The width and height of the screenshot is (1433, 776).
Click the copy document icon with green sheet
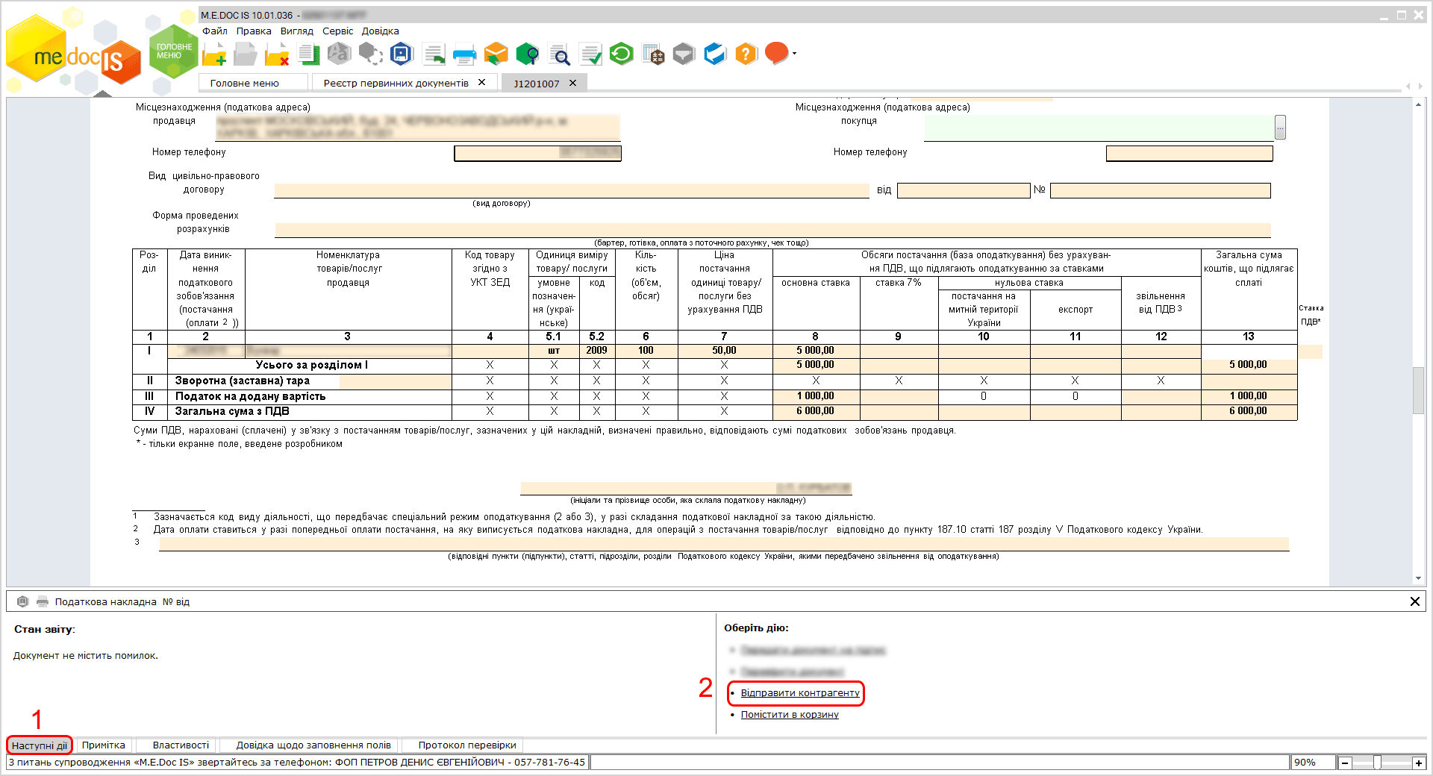[x=308, y=54]
